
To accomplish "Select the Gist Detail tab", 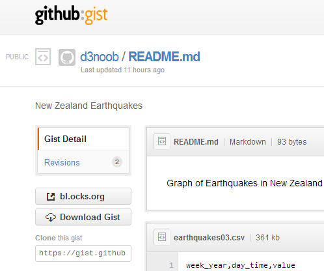I will (83, 139).
